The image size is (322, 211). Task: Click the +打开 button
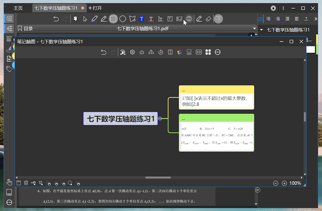95,8
